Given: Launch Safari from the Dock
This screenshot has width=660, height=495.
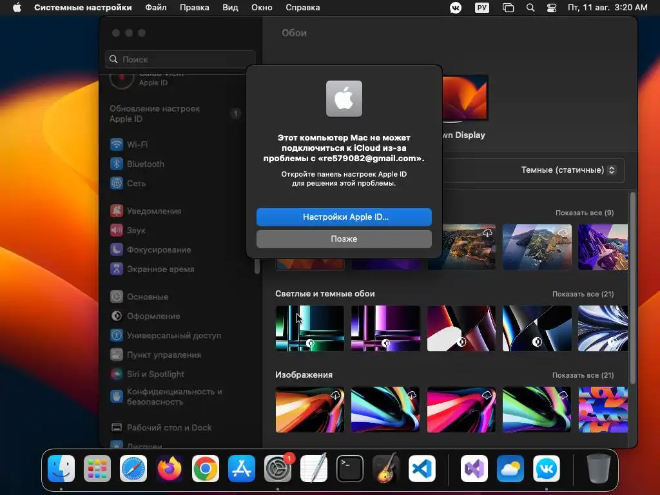Looking at the screenshot, I should (x=133, y=469).
